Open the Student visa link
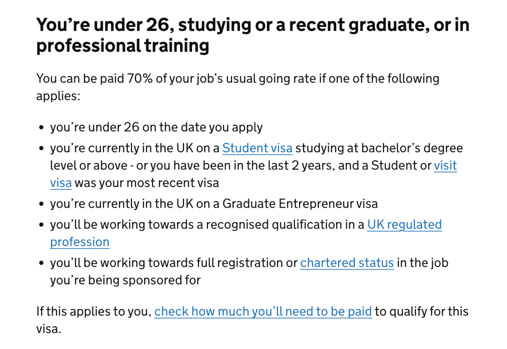This screenshot has width=507, height=349. click(x=257, y=148)
